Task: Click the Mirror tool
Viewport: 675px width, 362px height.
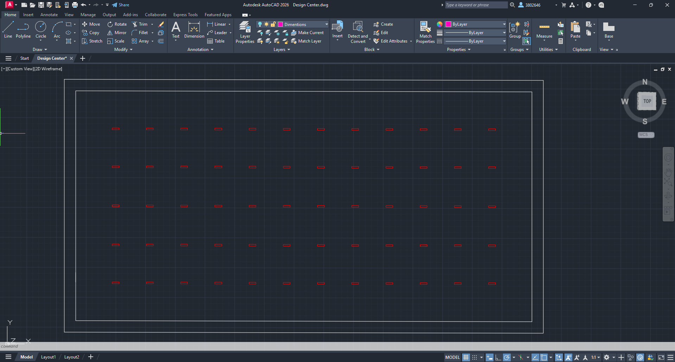Action: click(x=117, y=33)
